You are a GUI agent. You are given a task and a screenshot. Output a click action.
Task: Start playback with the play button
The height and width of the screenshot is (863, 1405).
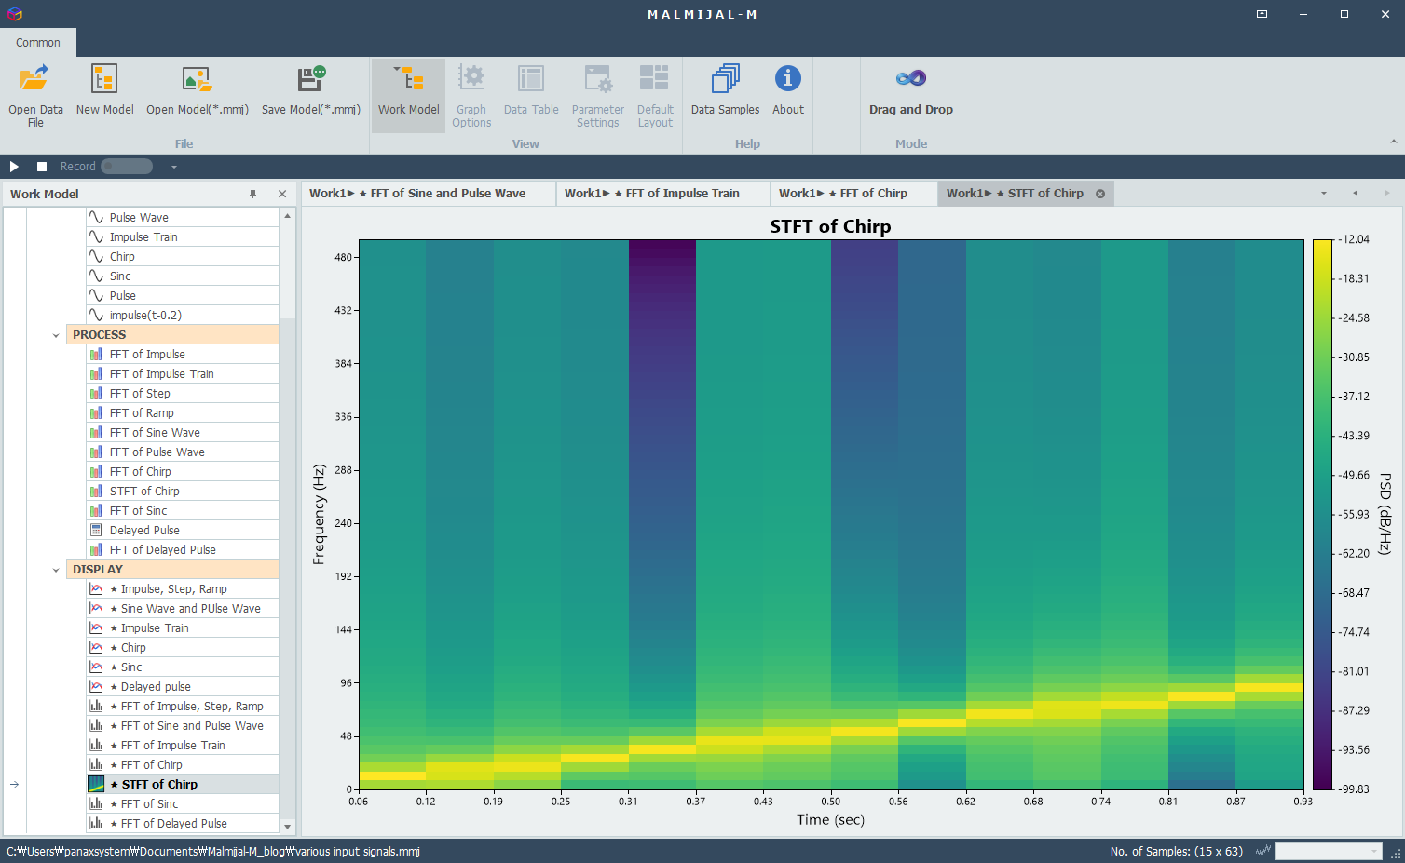(14, 167)
